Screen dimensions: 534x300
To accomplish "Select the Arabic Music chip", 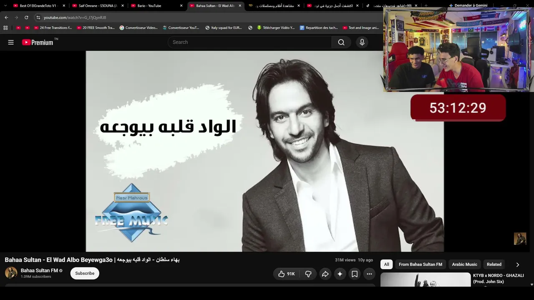I will (x=464, y=265).
